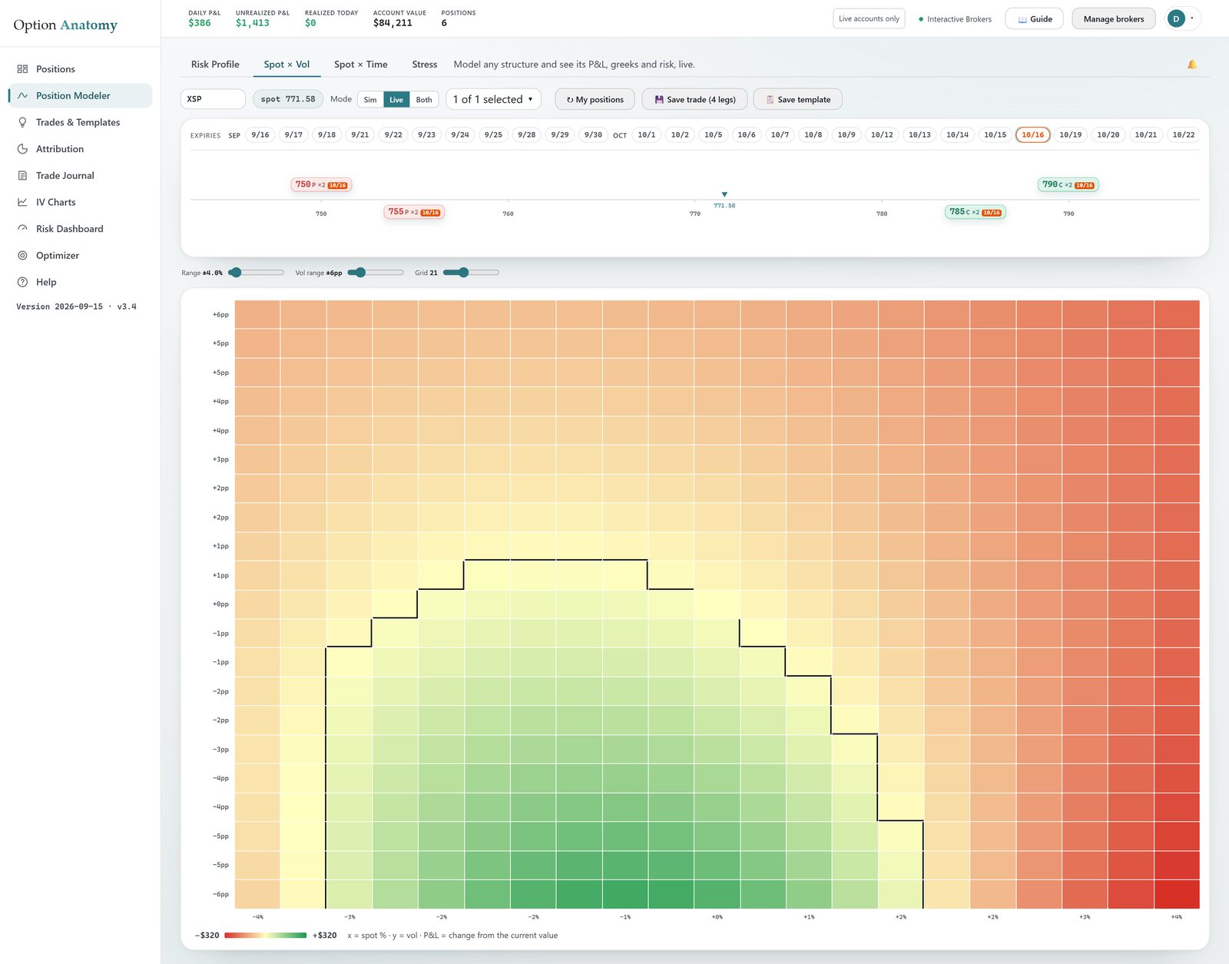Select the 10/1 expiry chip
The image size is (1229, 964).
(646, 135)
